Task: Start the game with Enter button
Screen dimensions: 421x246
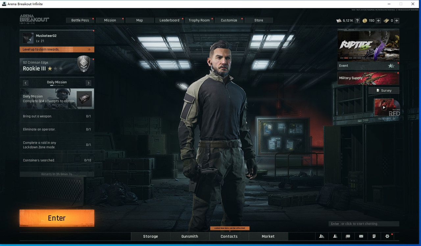Action: click(x=57, y=218)
